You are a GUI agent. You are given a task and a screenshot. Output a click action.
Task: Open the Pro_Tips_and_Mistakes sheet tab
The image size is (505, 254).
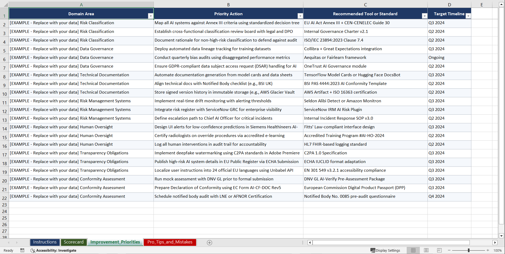click(170, 242)
